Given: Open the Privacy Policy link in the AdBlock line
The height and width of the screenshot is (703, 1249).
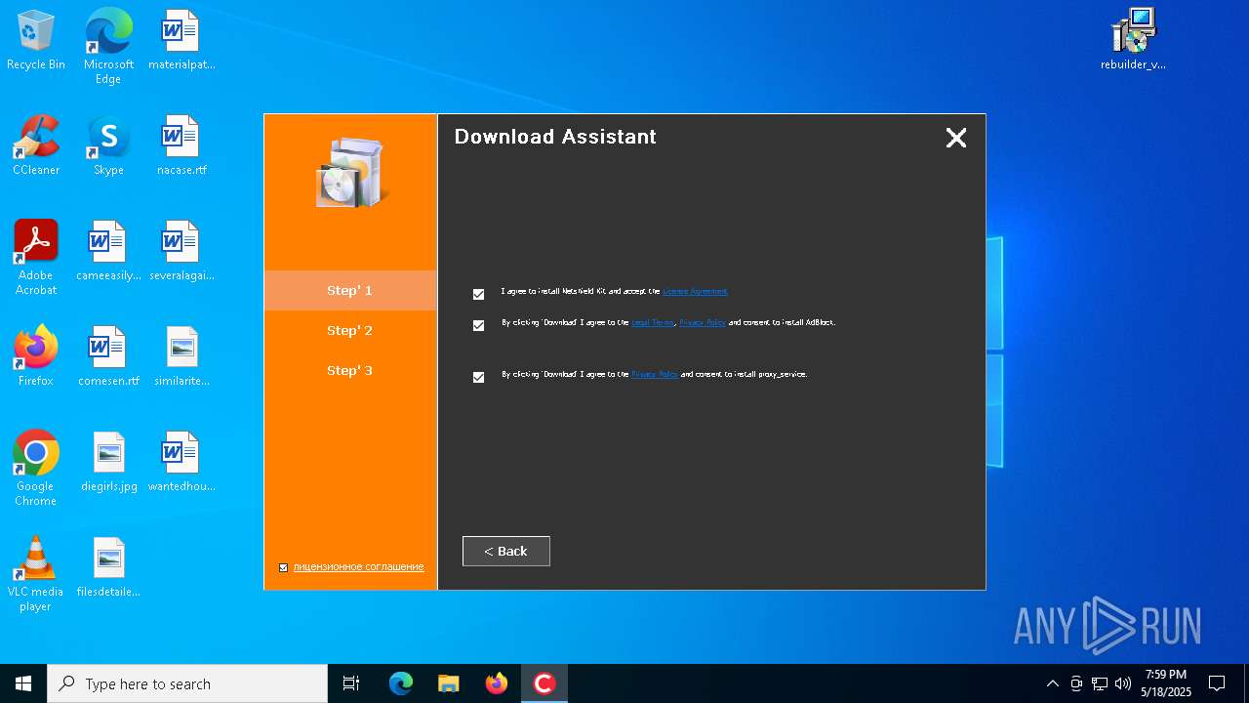Looking at the screenshot, I should (x=703, y=322).
